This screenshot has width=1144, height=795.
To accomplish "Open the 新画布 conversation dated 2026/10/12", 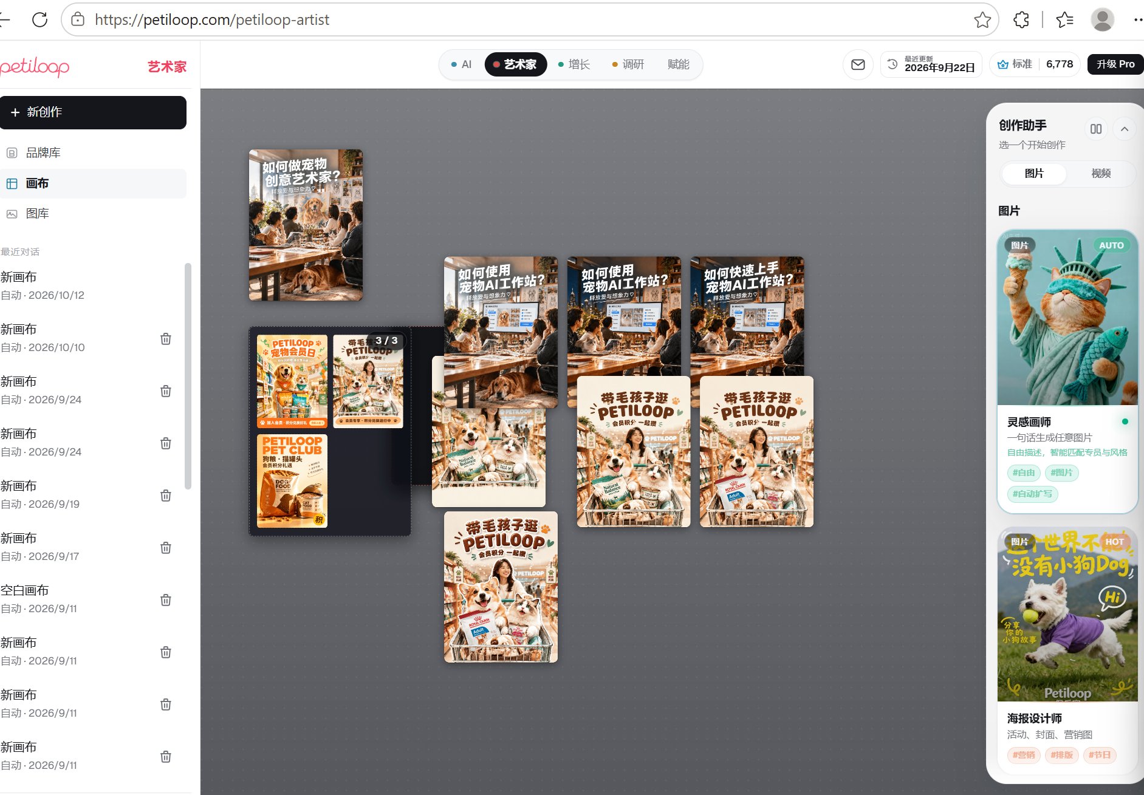I will (91, 286).
